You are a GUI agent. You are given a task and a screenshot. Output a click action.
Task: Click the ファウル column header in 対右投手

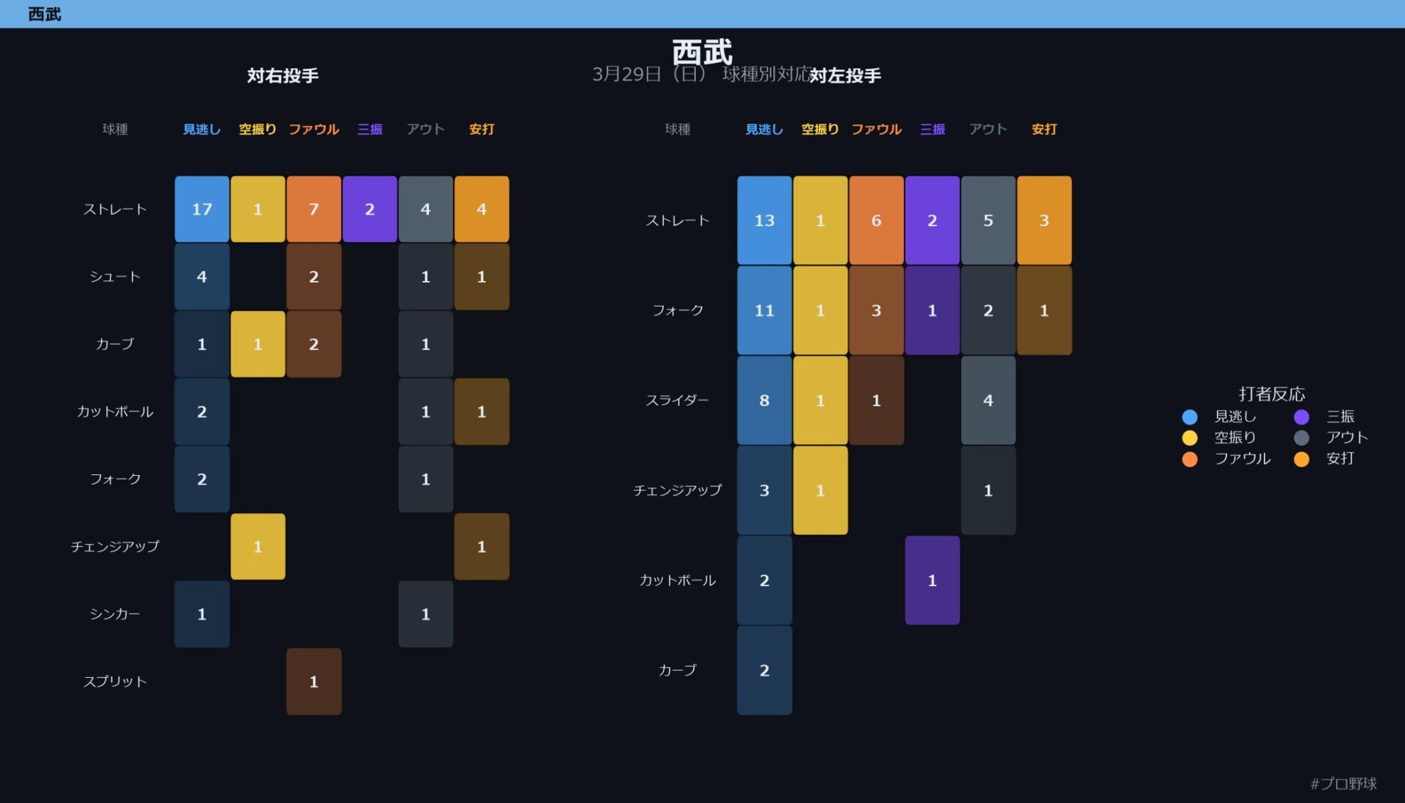(314, 129)
